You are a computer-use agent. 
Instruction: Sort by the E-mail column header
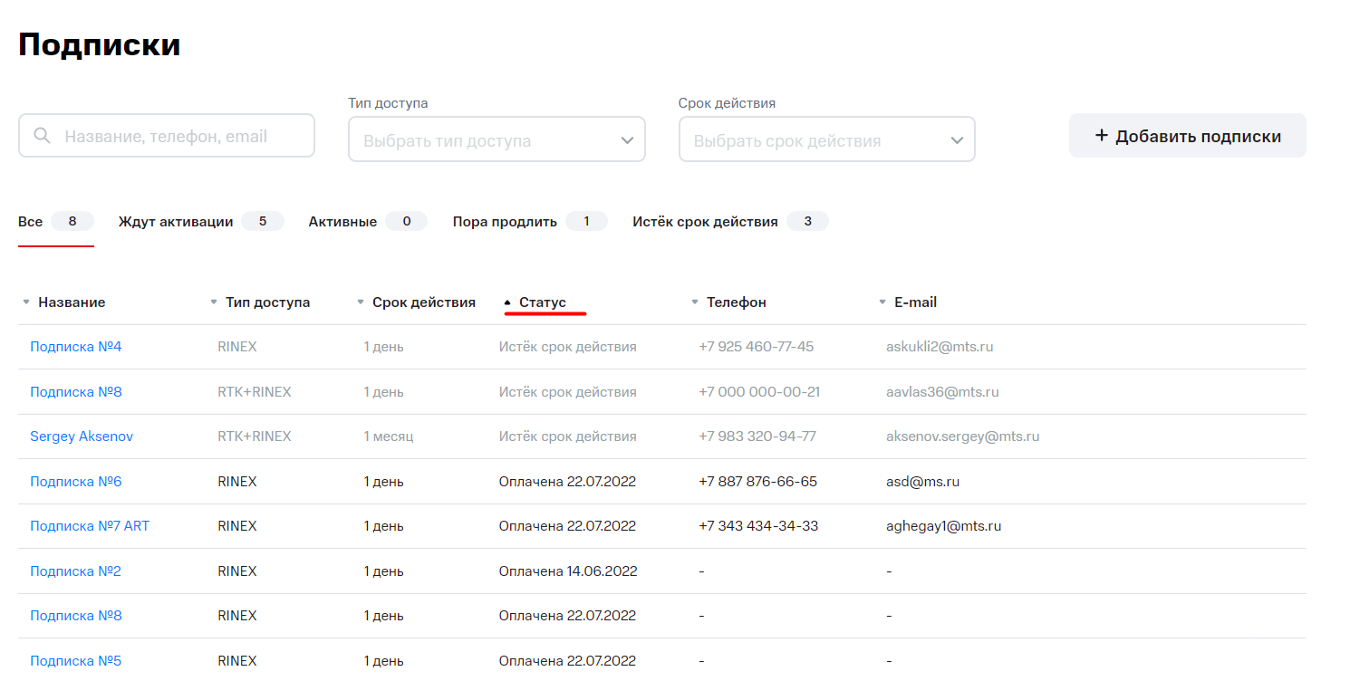[x=916, y=302]
